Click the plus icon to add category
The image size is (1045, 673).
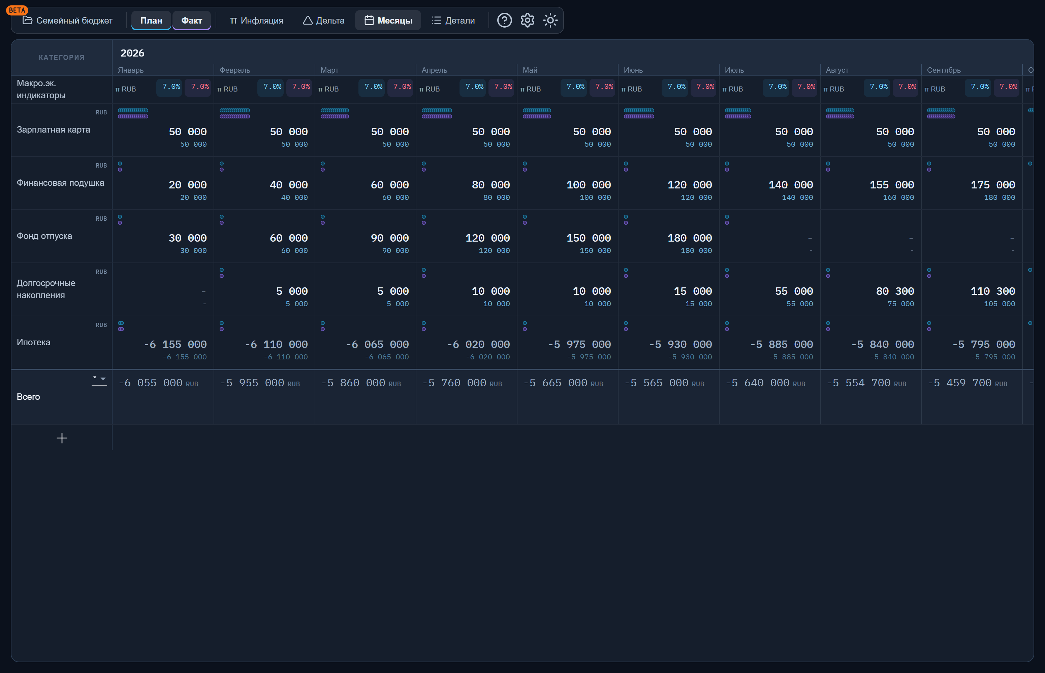click(x=62, y=438)
